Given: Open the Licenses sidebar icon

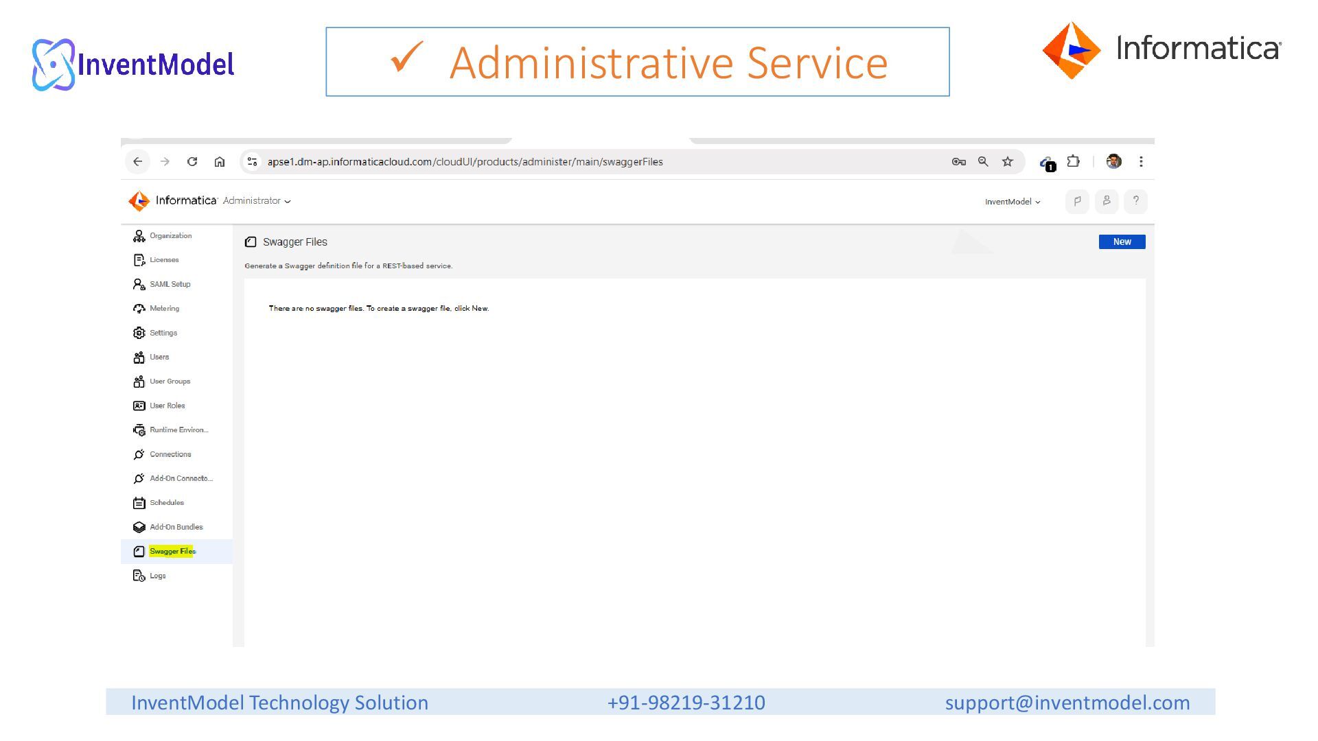Looking at the screenshot, I should (x=139, y=260).
